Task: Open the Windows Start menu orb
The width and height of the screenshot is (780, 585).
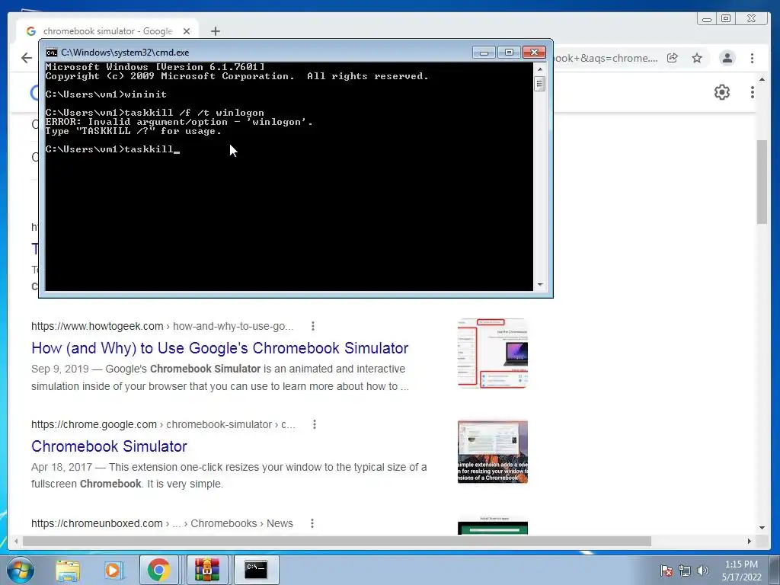Action: pos(21,570)
